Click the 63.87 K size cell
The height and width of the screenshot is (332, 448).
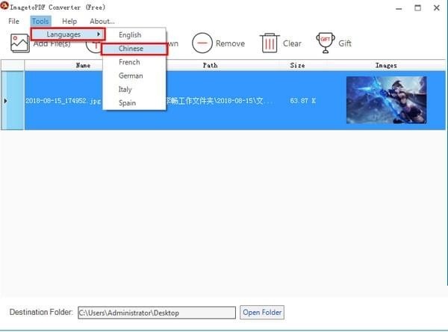tap(302, 101)
